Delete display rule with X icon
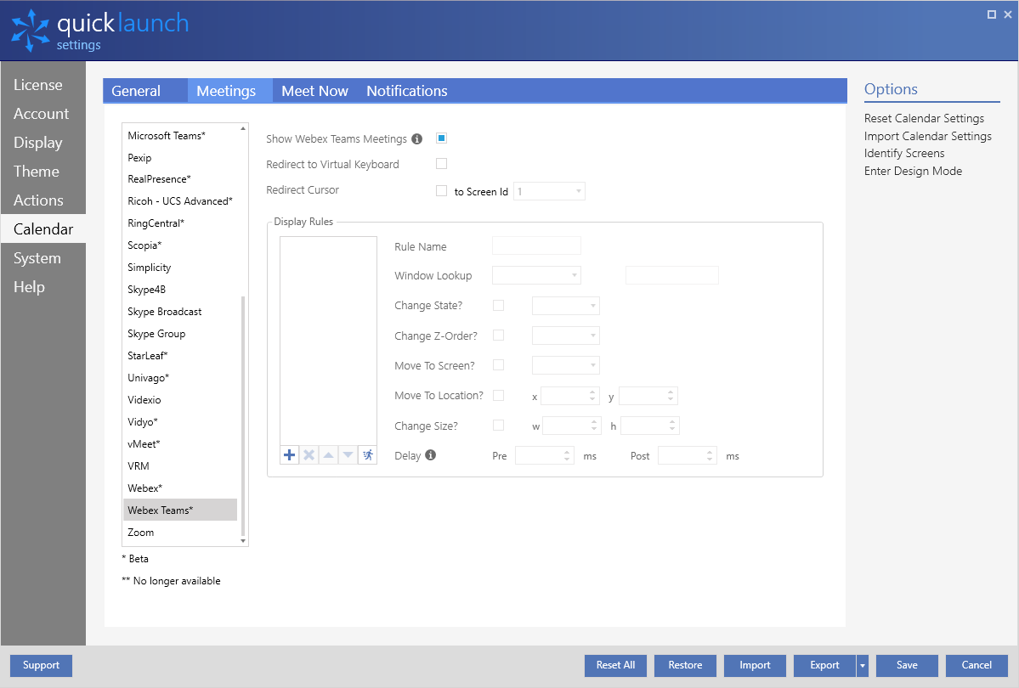This screenshot has height=688, width=1019. [x=309, y=454]
